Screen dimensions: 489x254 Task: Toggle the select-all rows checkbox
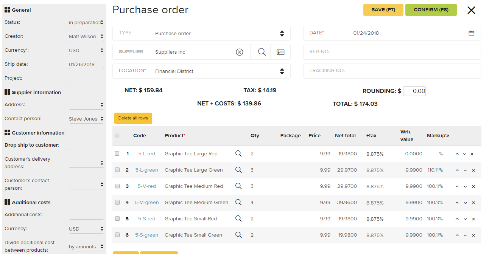(117, 135)
